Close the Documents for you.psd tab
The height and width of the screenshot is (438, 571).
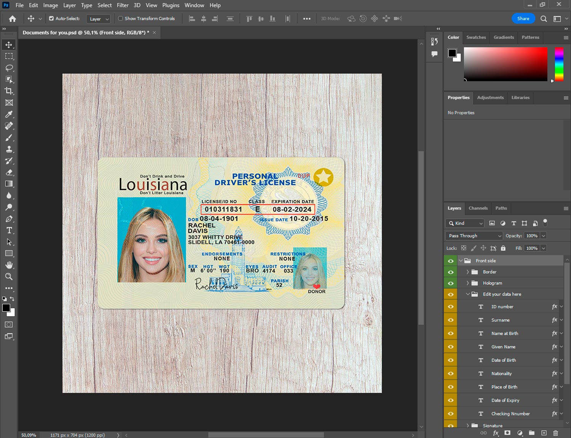pyautogui.click(x=154, y=33)
